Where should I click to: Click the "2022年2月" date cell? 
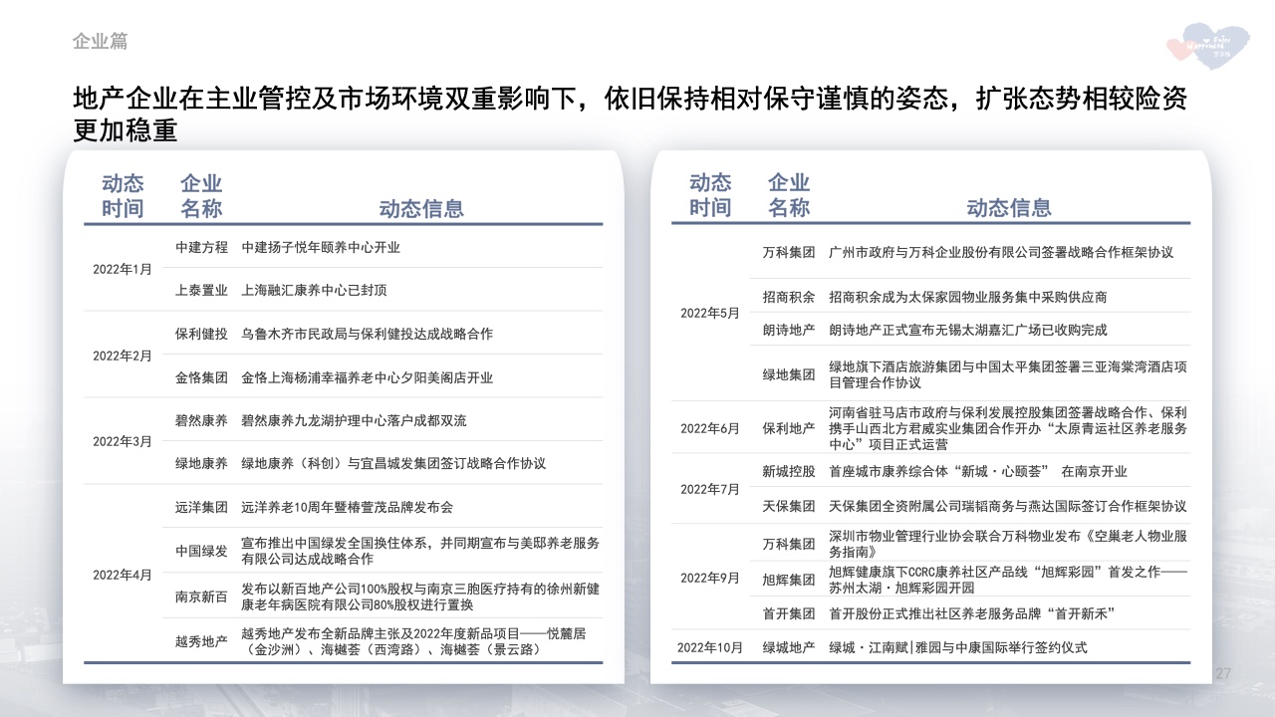click(x=124, y=356)
